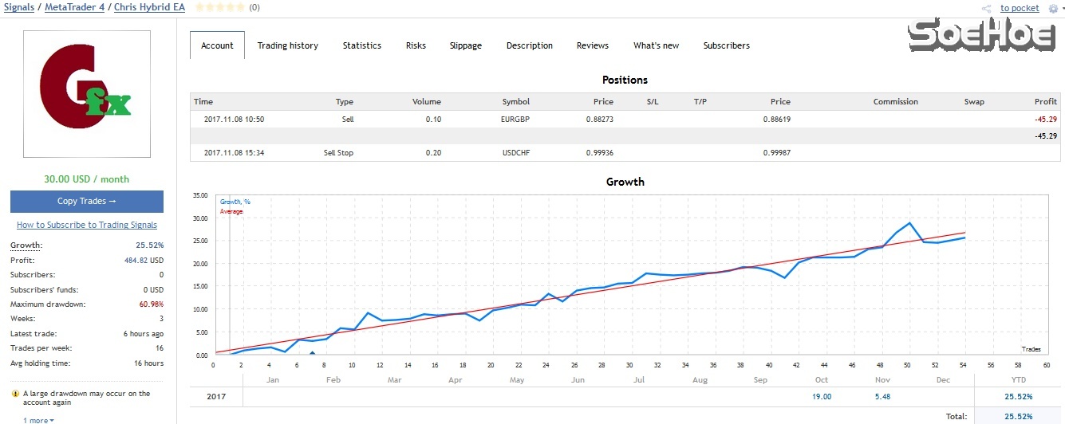Open the settings gear menu
Viewport: 1065px width, 424px height.
click(x=1052, y=8)
